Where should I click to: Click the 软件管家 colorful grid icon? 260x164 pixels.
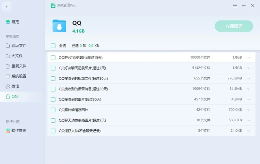[x=8, y=131]
